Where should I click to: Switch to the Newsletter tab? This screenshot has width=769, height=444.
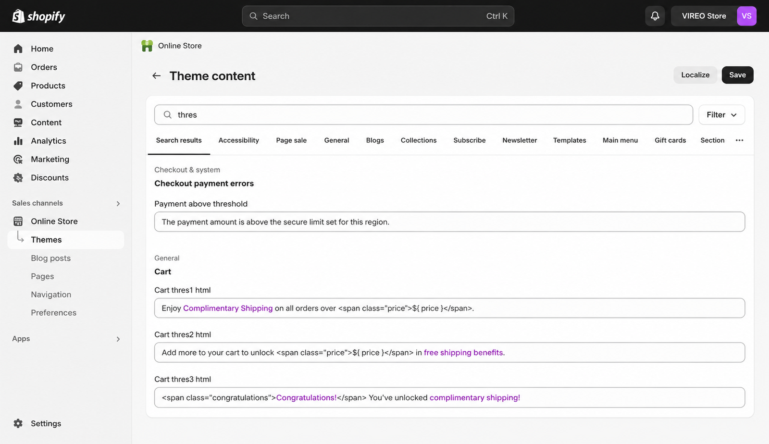520,140
